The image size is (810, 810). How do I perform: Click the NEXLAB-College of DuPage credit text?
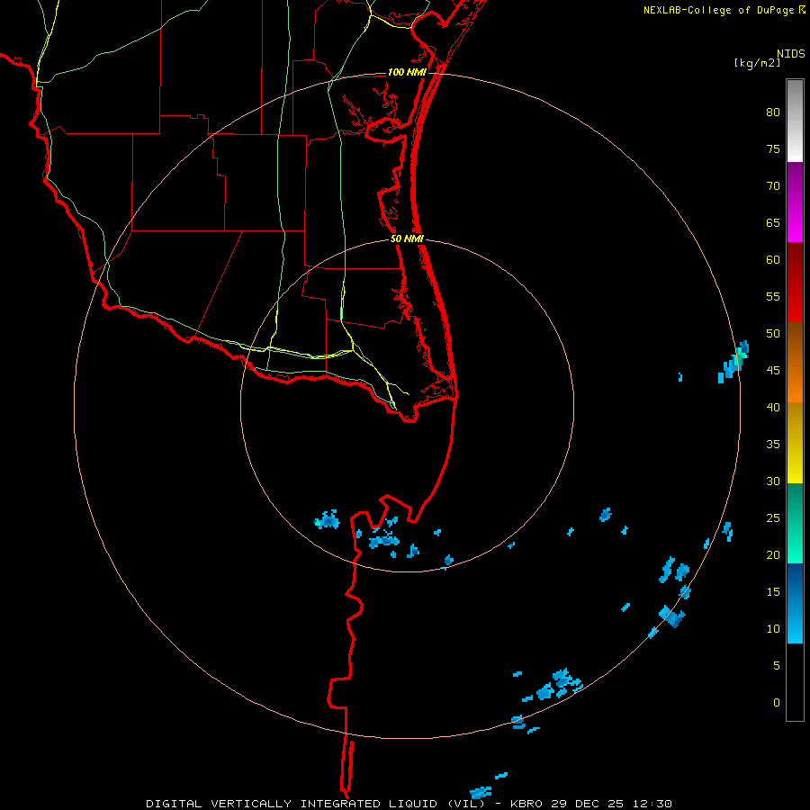pyautogui.click(x=718, y=10)
